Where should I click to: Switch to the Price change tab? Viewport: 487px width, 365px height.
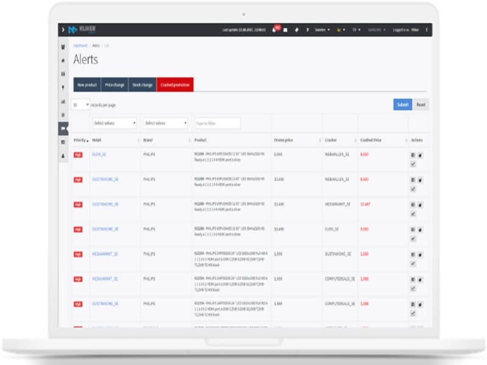(114, 85)
